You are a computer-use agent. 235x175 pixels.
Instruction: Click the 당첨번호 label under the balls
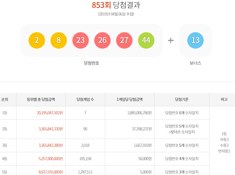[92, 63]
